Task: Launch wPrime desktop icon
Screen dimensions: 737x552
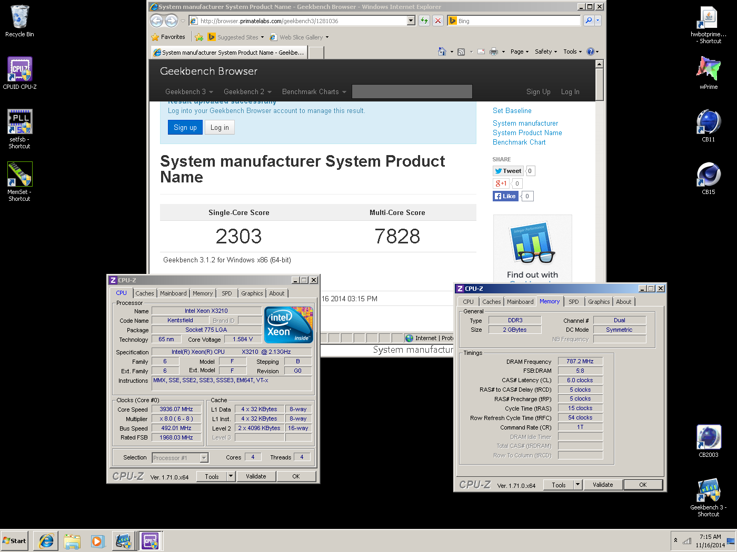Action: click(x=709, y=73)
